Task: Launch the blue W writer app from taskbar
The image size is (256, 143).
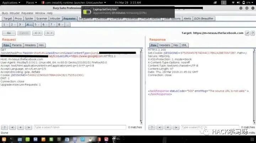Action: click(36, 139)
